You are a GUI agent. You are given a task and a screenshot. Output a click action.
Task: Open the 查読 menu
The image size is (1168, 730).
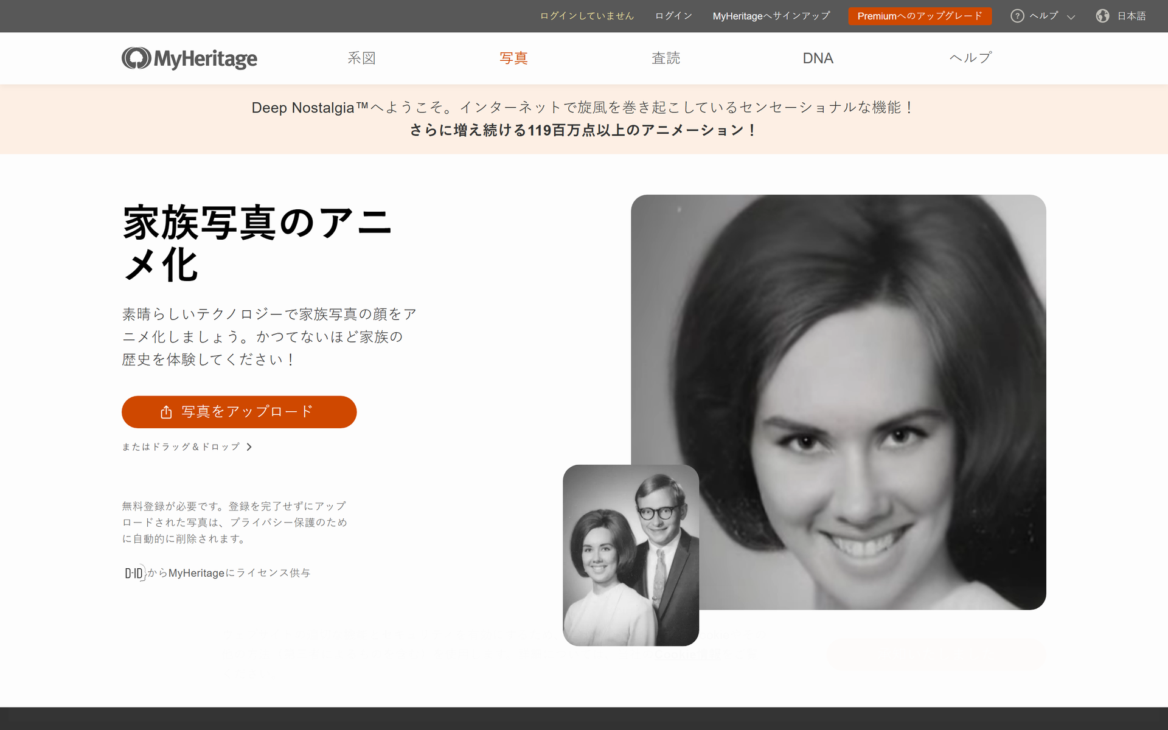666,58
